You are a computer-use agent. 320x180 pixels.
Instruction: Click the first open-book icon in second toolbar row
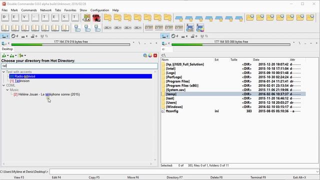[x=5, y=28]
